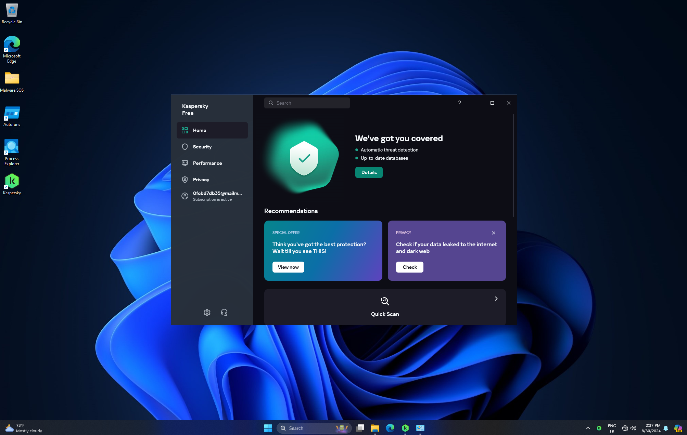Screen dimensions: 687x435
Task: Click the help question mark icon
Action: click(x=459, y=103)
